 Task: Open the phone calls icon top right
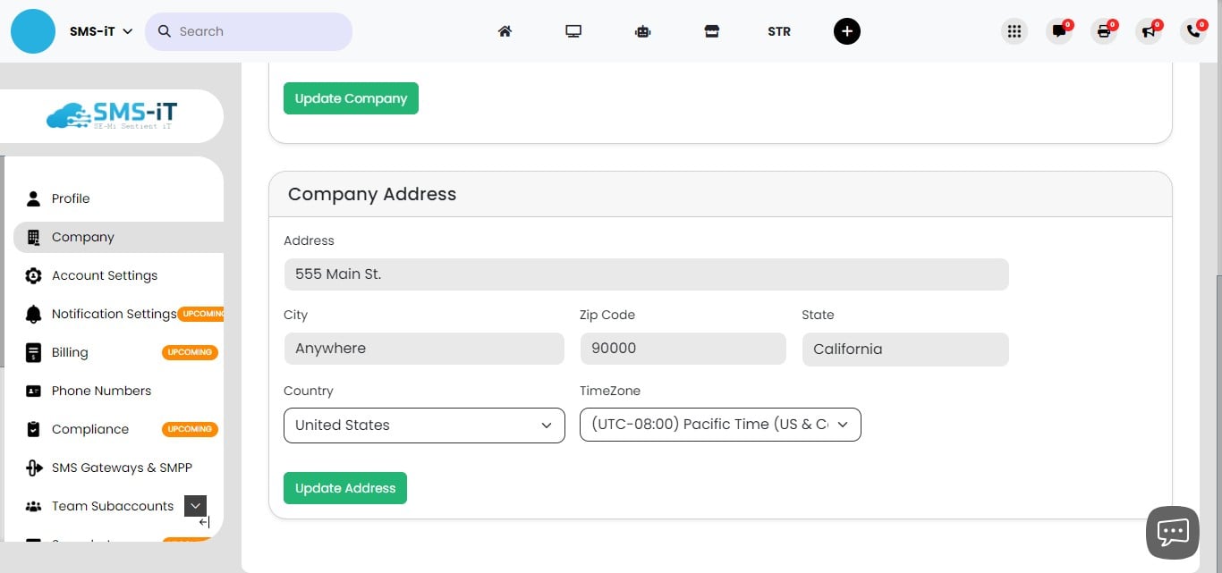tap(1192, 31)
